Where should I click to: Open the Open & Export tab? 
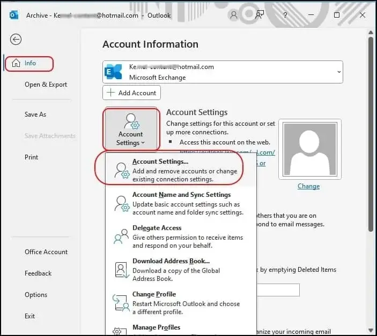[46, 85]
